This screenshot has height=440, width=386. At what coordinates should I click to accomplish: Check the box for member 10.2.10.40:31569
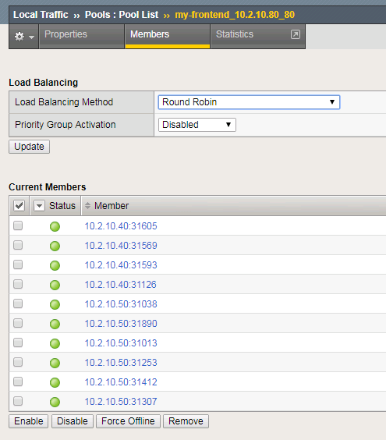point(18,245)
